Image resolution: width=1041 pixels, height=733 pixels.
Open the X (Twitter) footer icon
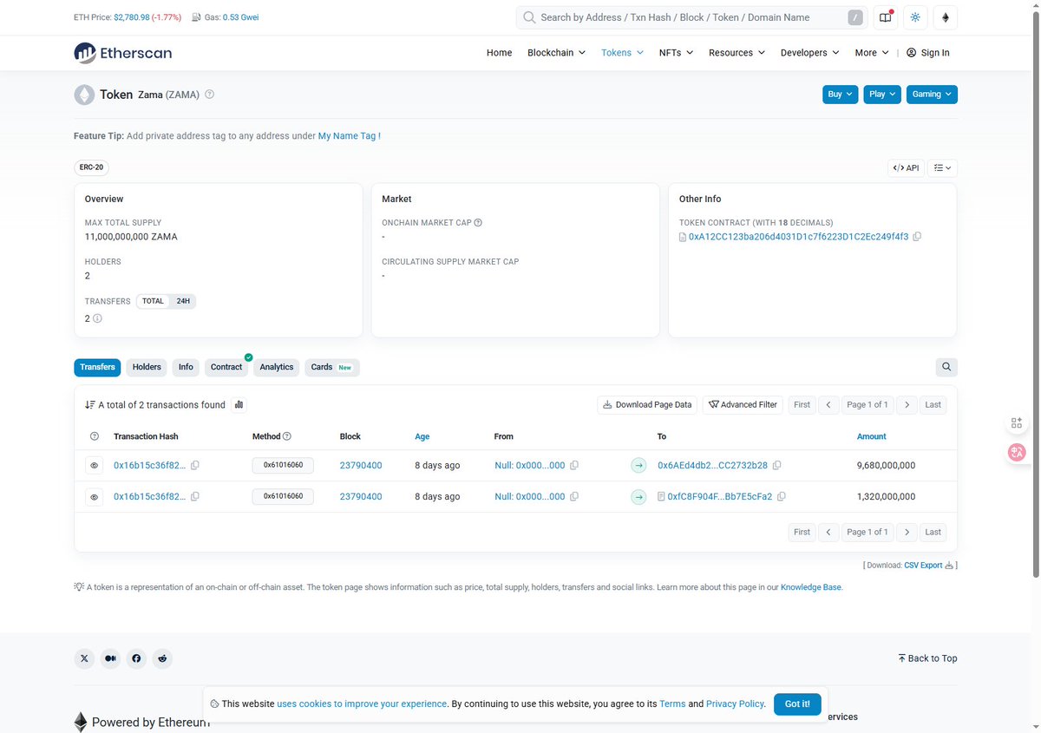click(84, 658)
